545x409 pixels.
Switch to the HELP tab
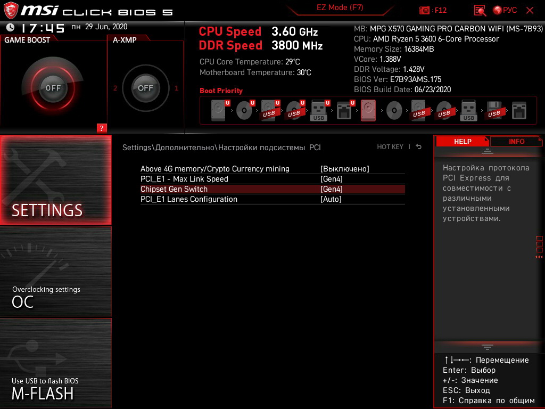click(463, 141)
